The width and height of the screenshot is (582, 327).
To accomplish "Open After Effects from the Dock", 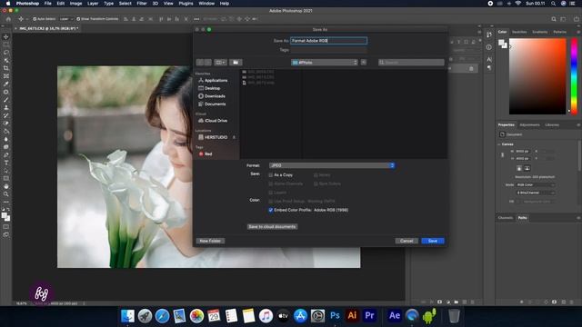I will (394, 316).
